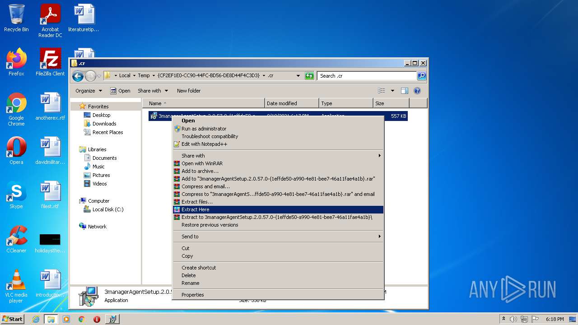Screen dimensions: 578x325
Task: Choose Open in the context menu
Action: click(x=278, y=121)
